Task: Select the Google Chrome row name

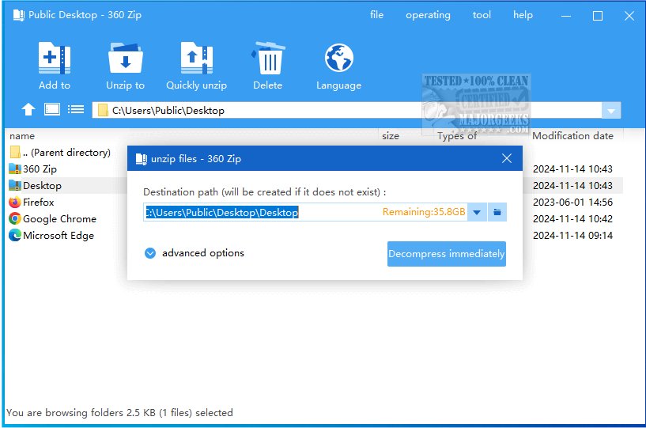Action: pyautogui.click(x=59, y=219)
